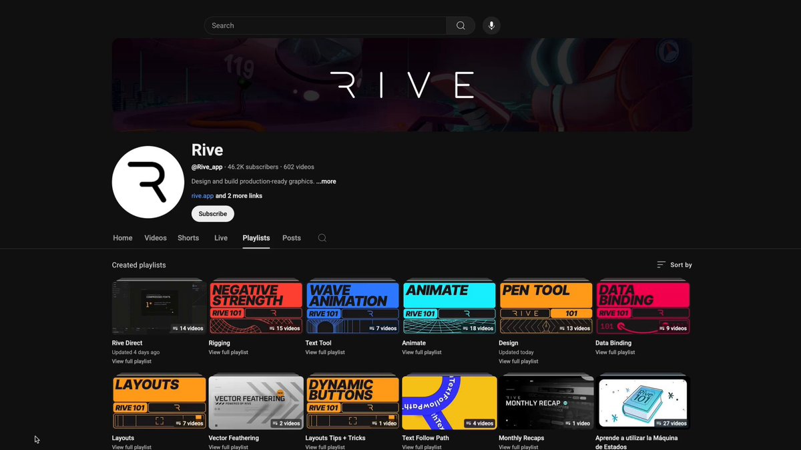Open Text Follow Path thumbnail

tap(449, 403)
